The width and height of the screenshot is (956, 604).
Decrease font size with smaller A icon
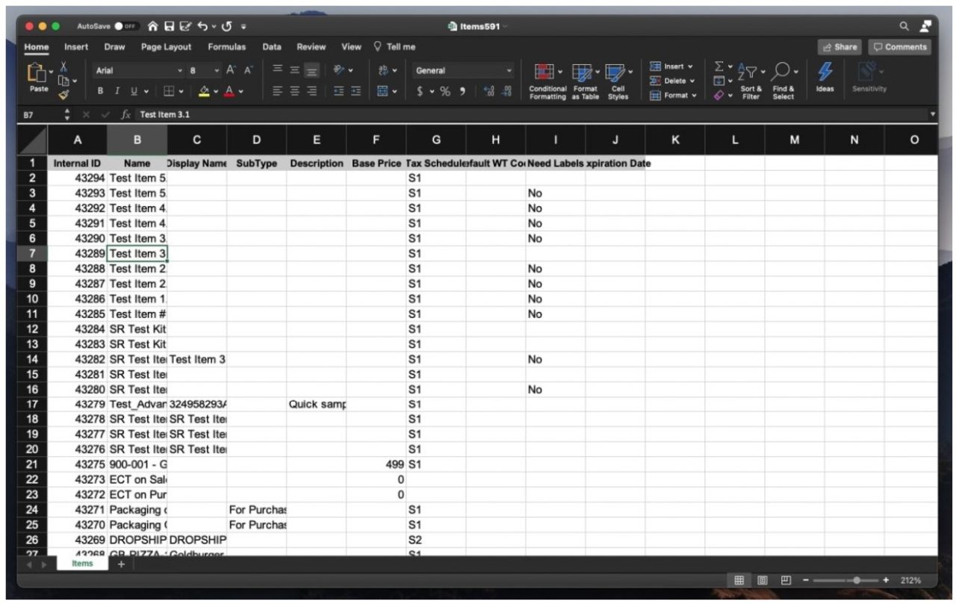(x=249, y=70)
